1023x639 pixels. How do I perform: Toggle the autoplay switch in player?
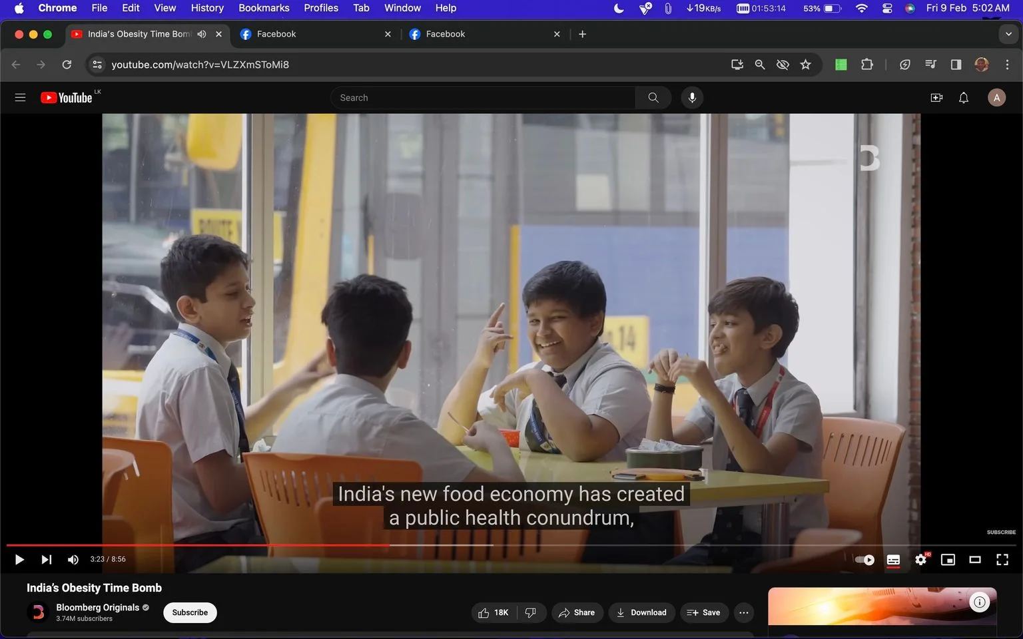tap(864, 560)
